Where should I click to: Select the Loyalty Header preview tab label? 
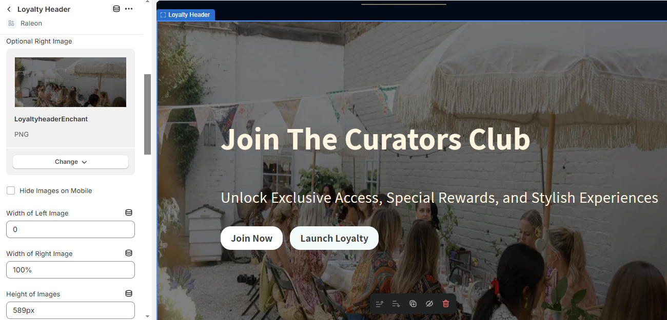[x=186, y=15]
